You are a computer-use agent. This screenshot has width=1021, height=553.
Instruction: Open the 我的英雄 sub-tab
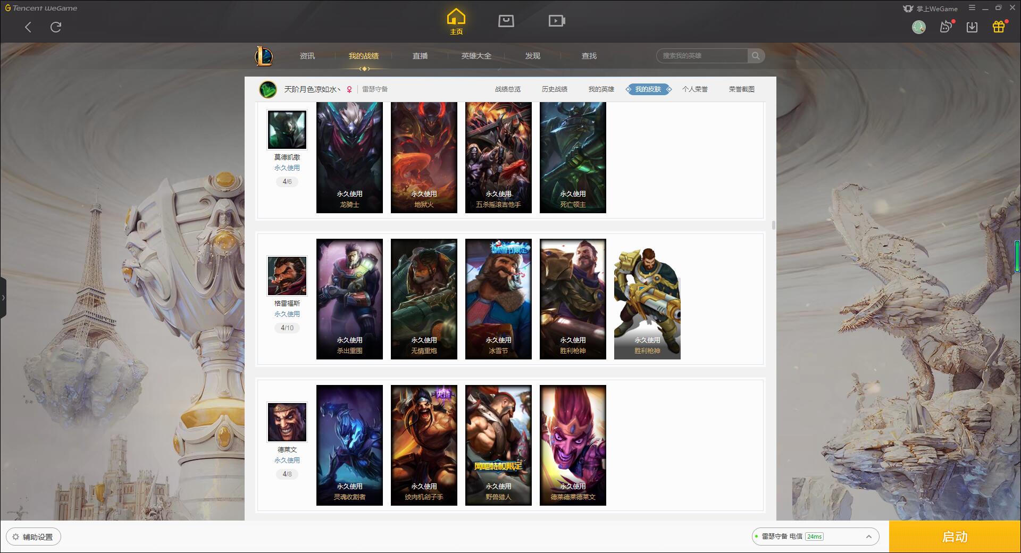601,89
